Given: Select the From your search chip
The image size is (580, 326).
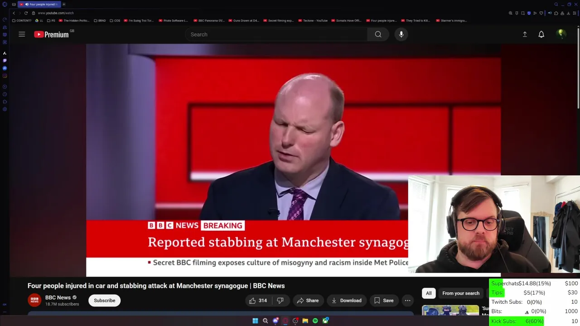Looking at the screenshot, I should [x=461, y=293].
